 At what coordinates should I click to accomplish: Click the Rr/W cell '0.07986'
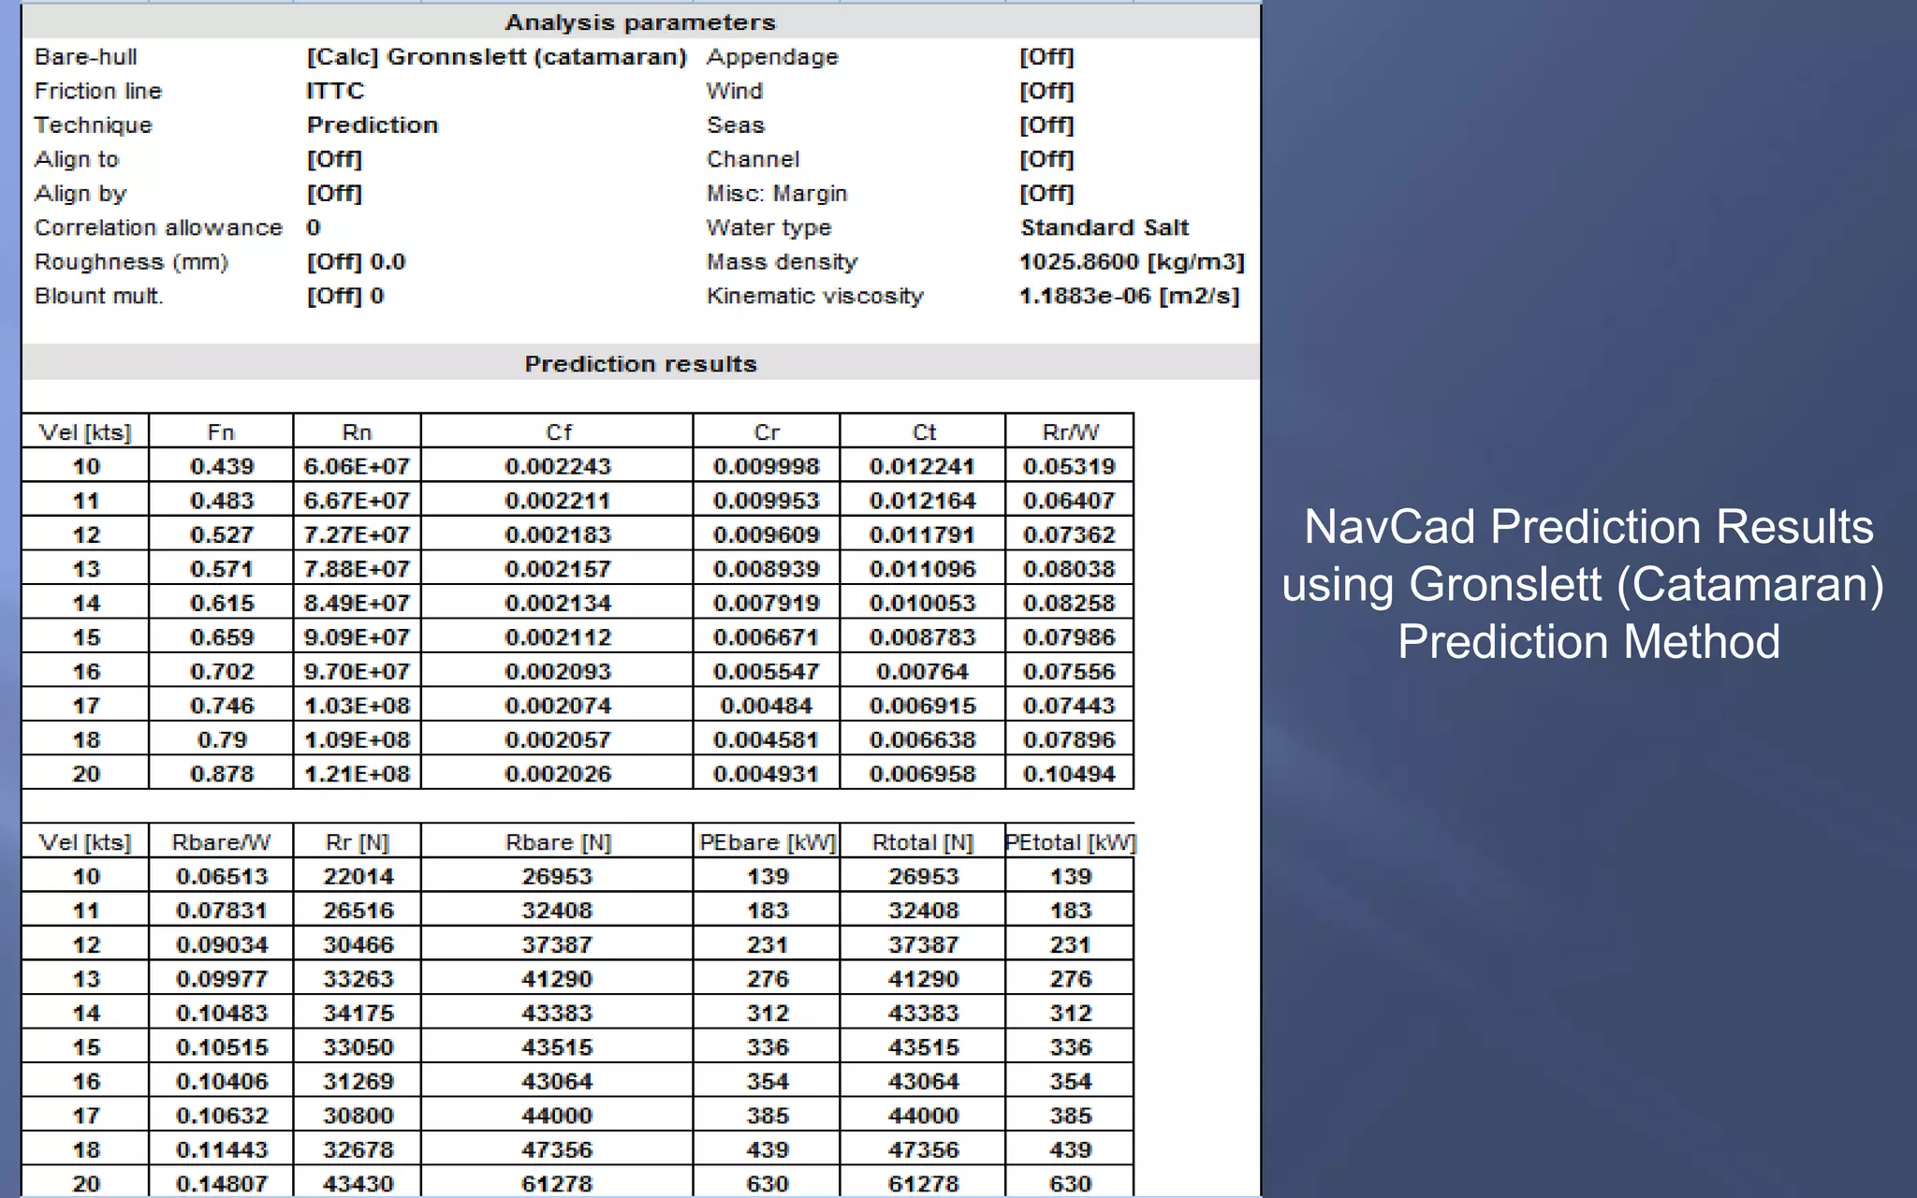1069,637
